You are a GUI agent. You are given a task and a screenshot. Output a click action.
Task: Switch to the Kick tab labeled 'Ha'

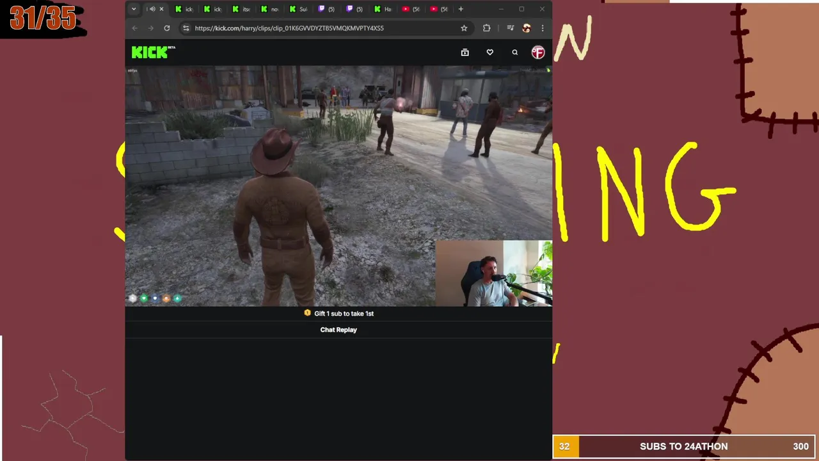pyautogui.click(x=383, y=9)
